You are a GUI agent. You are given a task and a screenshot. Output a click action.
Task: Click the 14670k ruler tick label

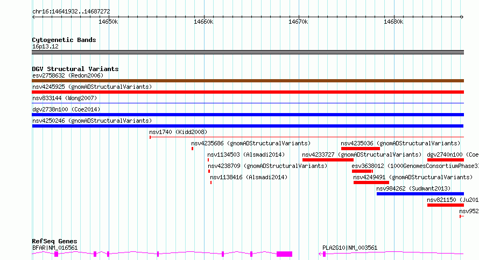[x=298, y=22]
